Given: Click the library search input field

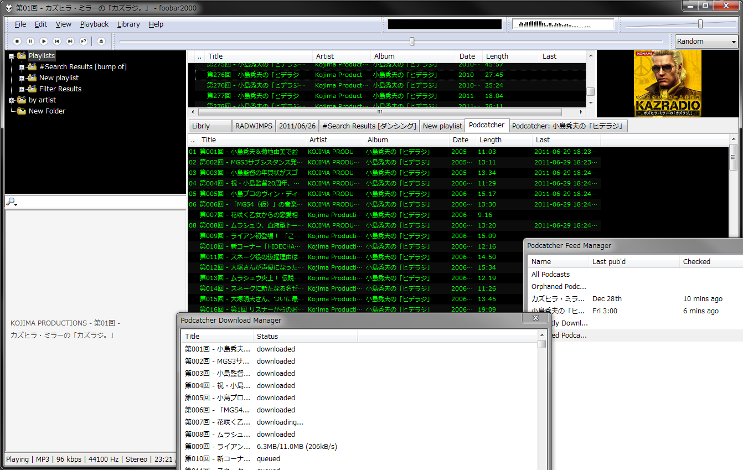Looking at the screenshot, I should tap(101, 203).
